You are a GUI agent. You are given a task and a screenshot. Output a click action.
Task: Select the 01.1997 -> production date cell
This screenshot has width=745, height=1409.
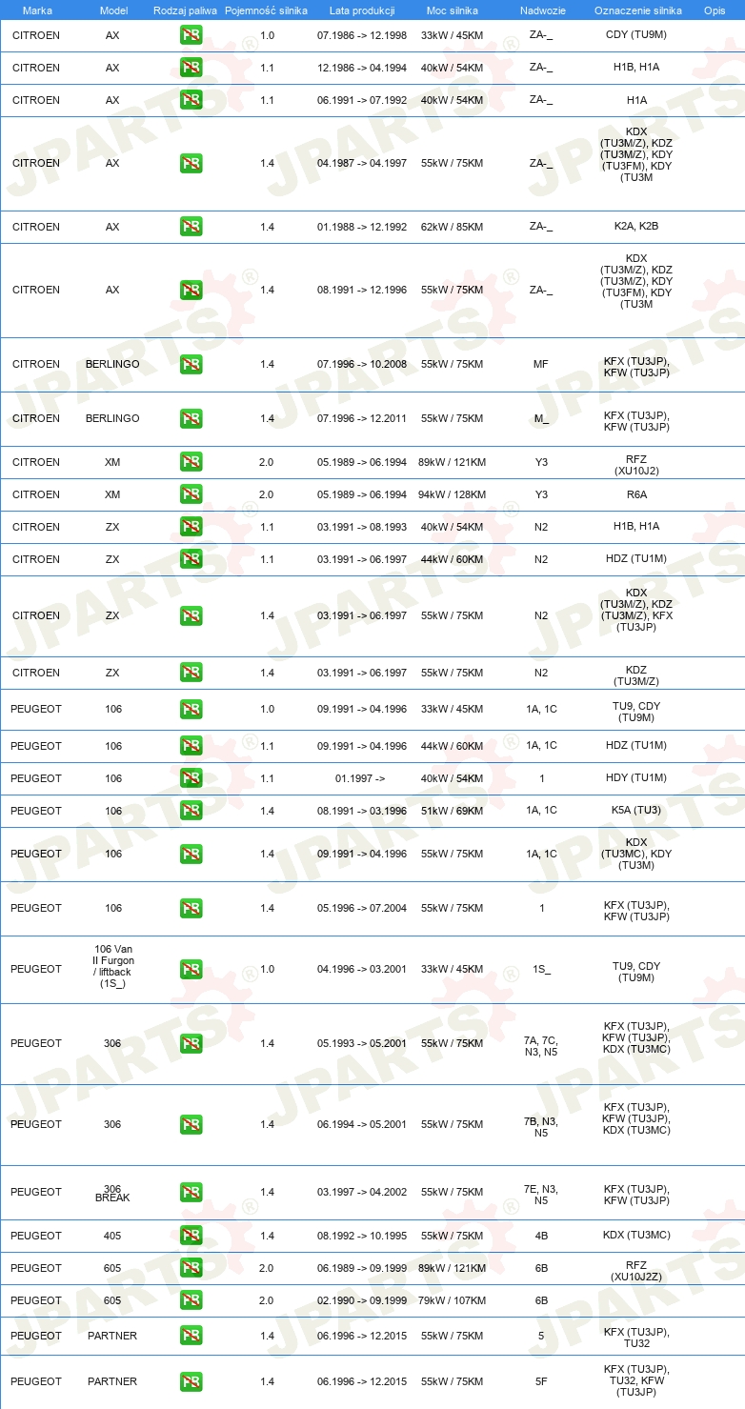360,778
